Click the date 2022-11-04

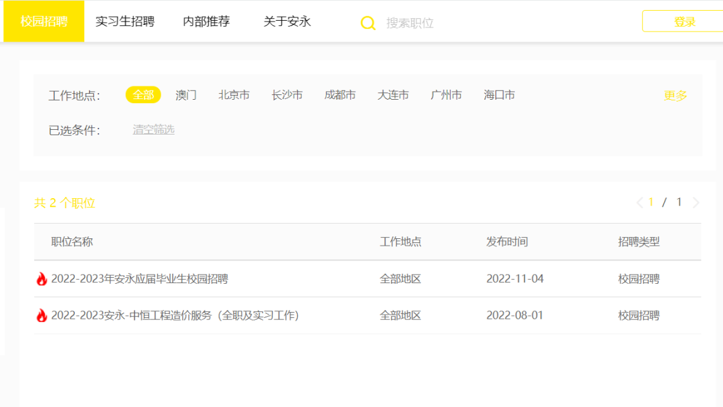point(515,279)
